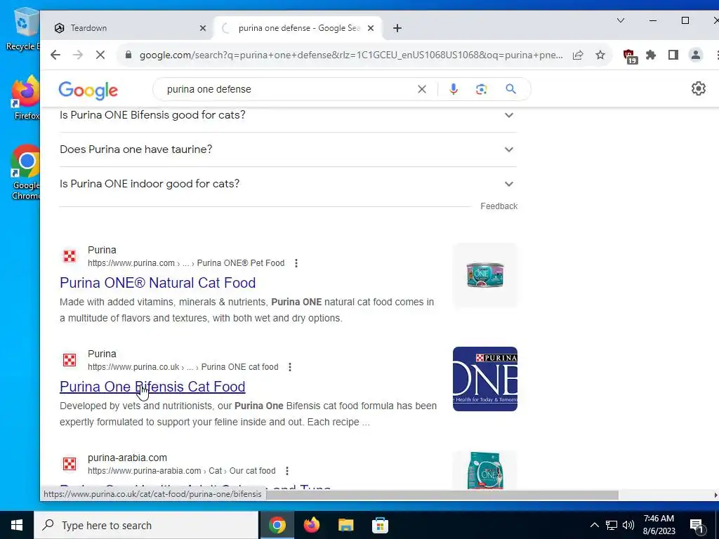
Task: Stop page loading with the X button
Action: 100,55
